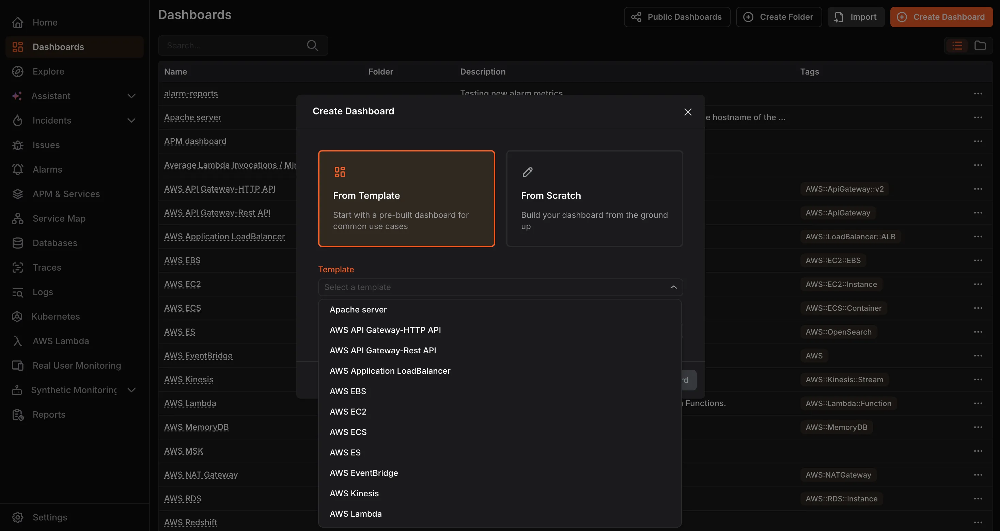Click the Incidents flame icon

pos(18,120)
